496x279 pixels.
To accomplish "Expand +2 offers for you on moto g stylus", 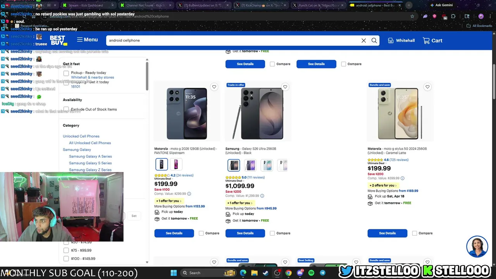I will [x=383, y=185].
